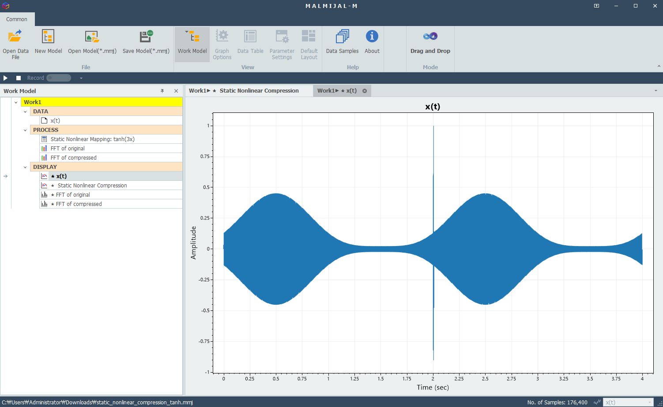The width and height of the screenshot is (663, 407).
Task: Click line chart icon of ★ x(t)
Action: (x=44, y=176)
